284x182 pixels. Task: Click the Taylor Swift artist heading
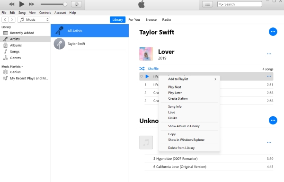[x=157, y=32]
